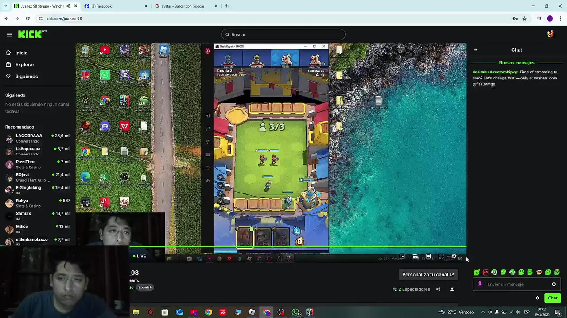Open recommended channel LaSapaaaaa
567x318 pixels.
38,151
